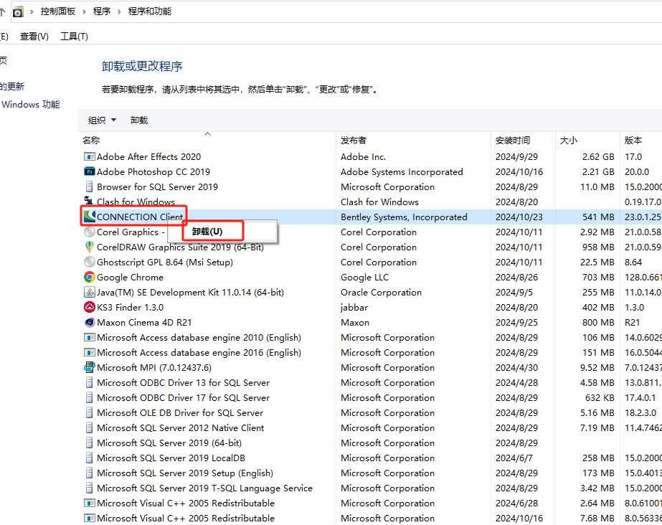Click the Java SE Development Kit icon
Screen dimensions: 662x525
click(90, 293)
